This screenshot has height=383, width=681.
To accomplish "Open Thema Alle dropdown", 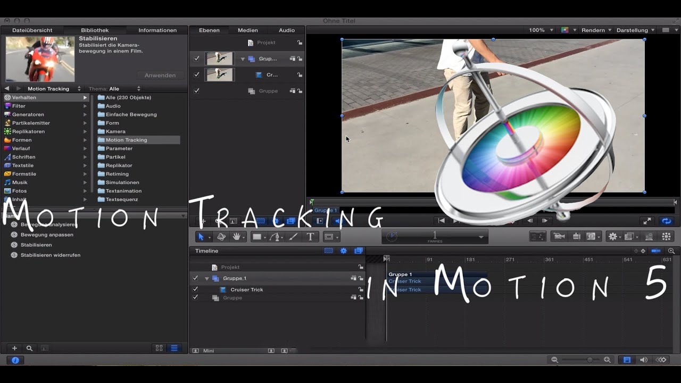I will (115, 89).
